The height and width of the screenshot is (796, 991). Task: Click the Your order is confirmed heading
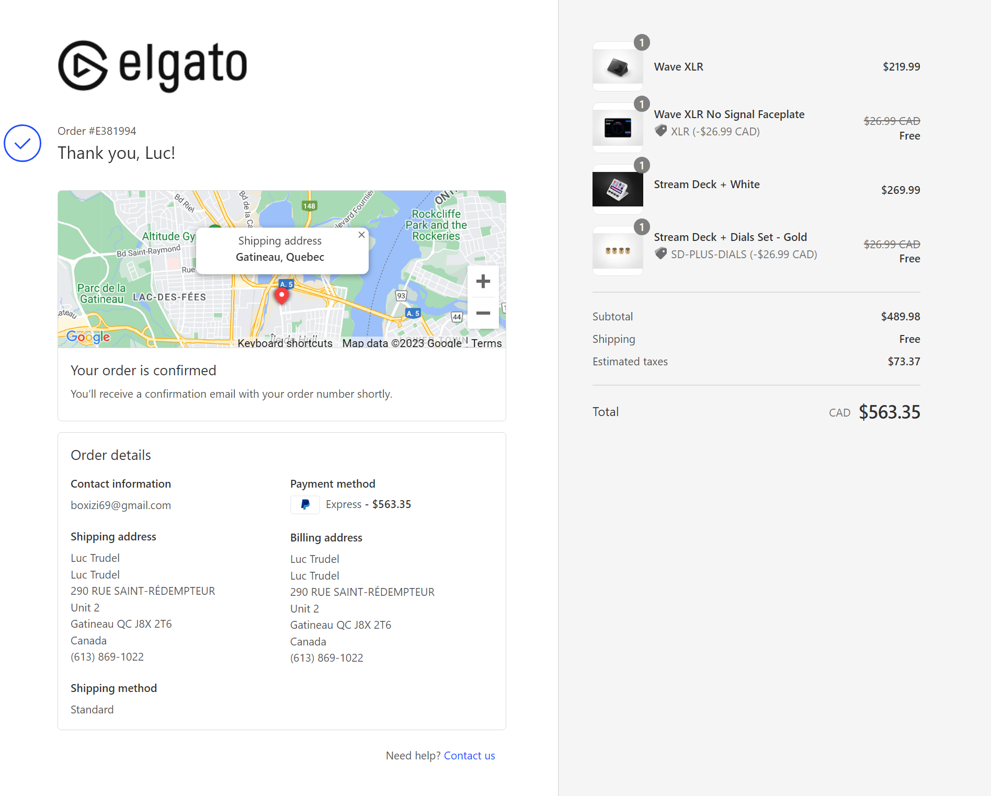pos(143,371)
